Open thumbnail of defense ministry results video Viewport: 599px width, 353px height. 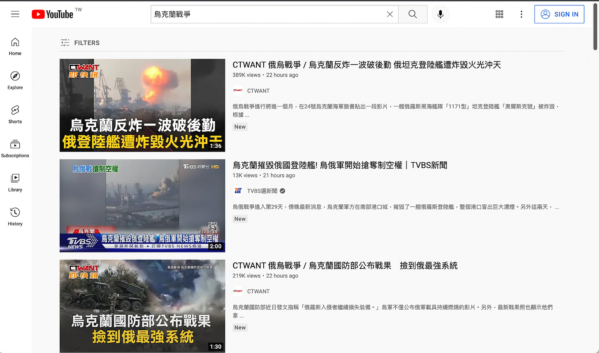pyautogui.click(x=142, y=306)
